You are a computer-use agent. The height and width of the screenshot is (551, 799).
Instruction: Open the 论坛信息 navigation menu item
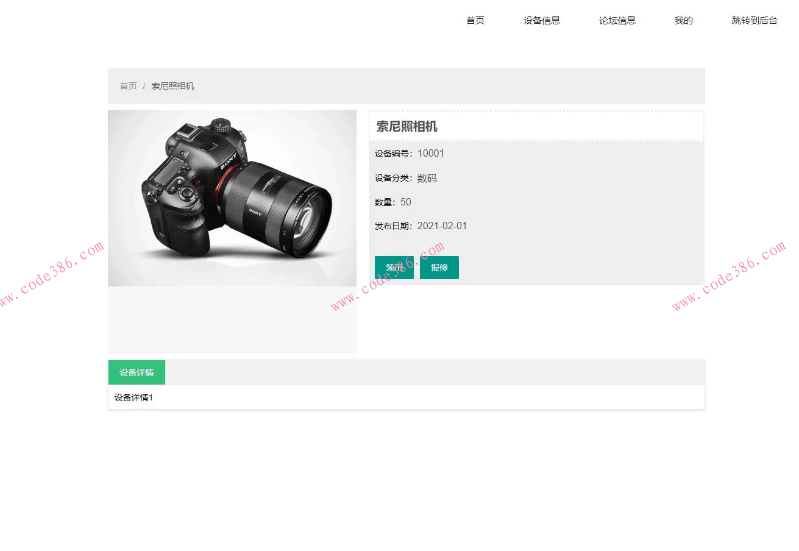tap(617, 20)
